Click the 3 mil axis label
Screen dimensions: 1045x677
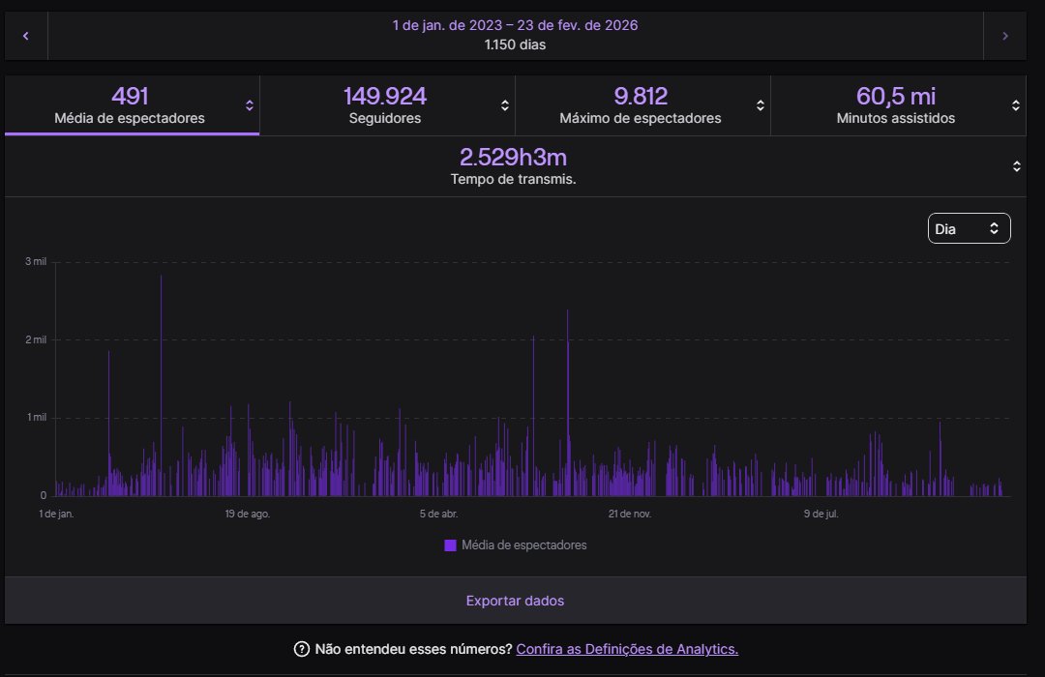(x=36, y=261)
